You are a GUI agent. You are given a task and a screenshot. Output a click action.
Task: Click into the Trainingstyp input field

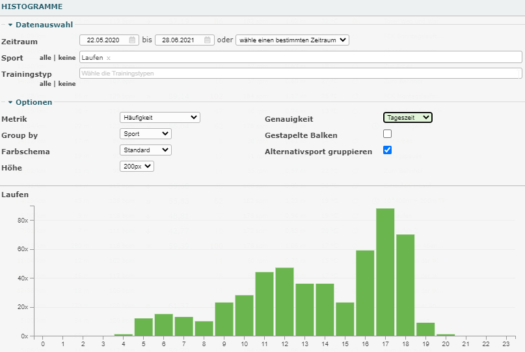click(x=299, y=74)
